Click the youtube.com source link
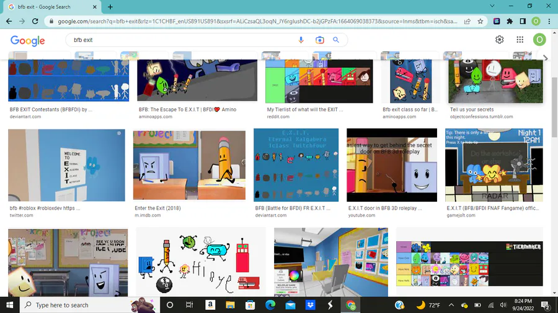This screenshot has height=313, width=558. pyautogui.click(x=361, y=215)
